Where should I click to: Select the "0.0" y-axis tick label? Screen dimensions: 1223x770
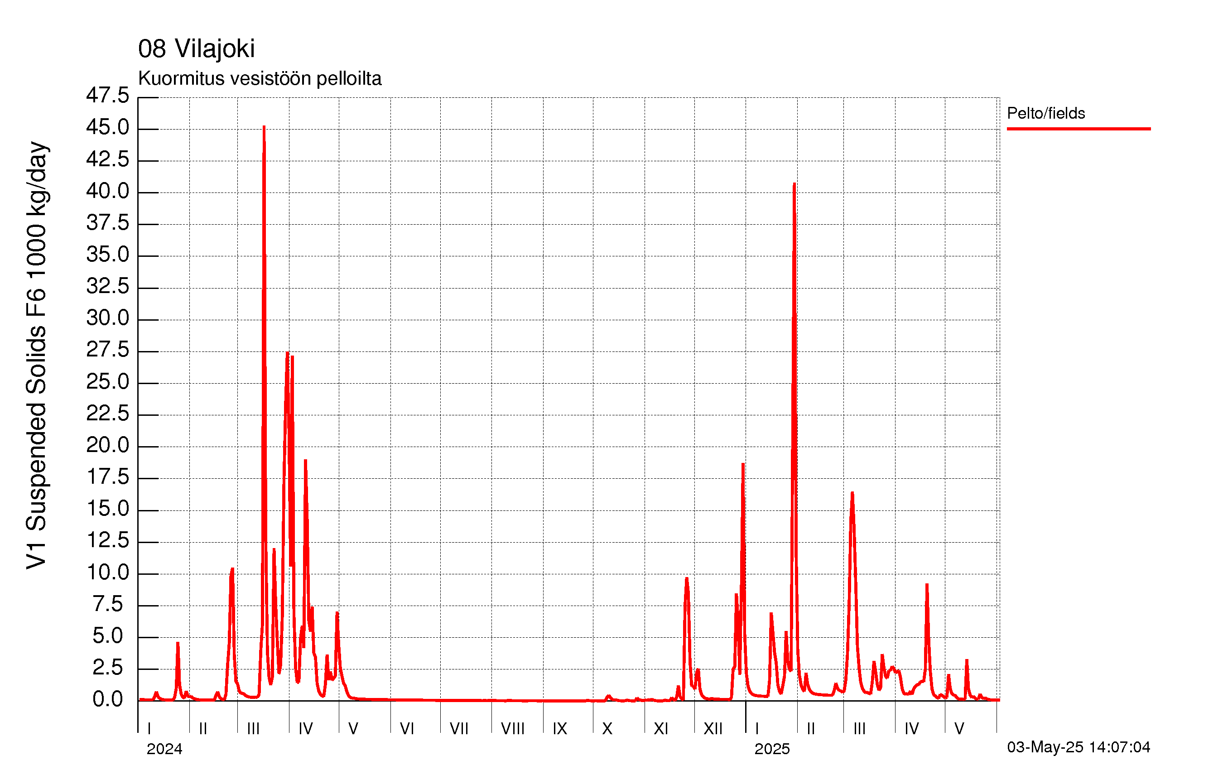pos(108,700)
